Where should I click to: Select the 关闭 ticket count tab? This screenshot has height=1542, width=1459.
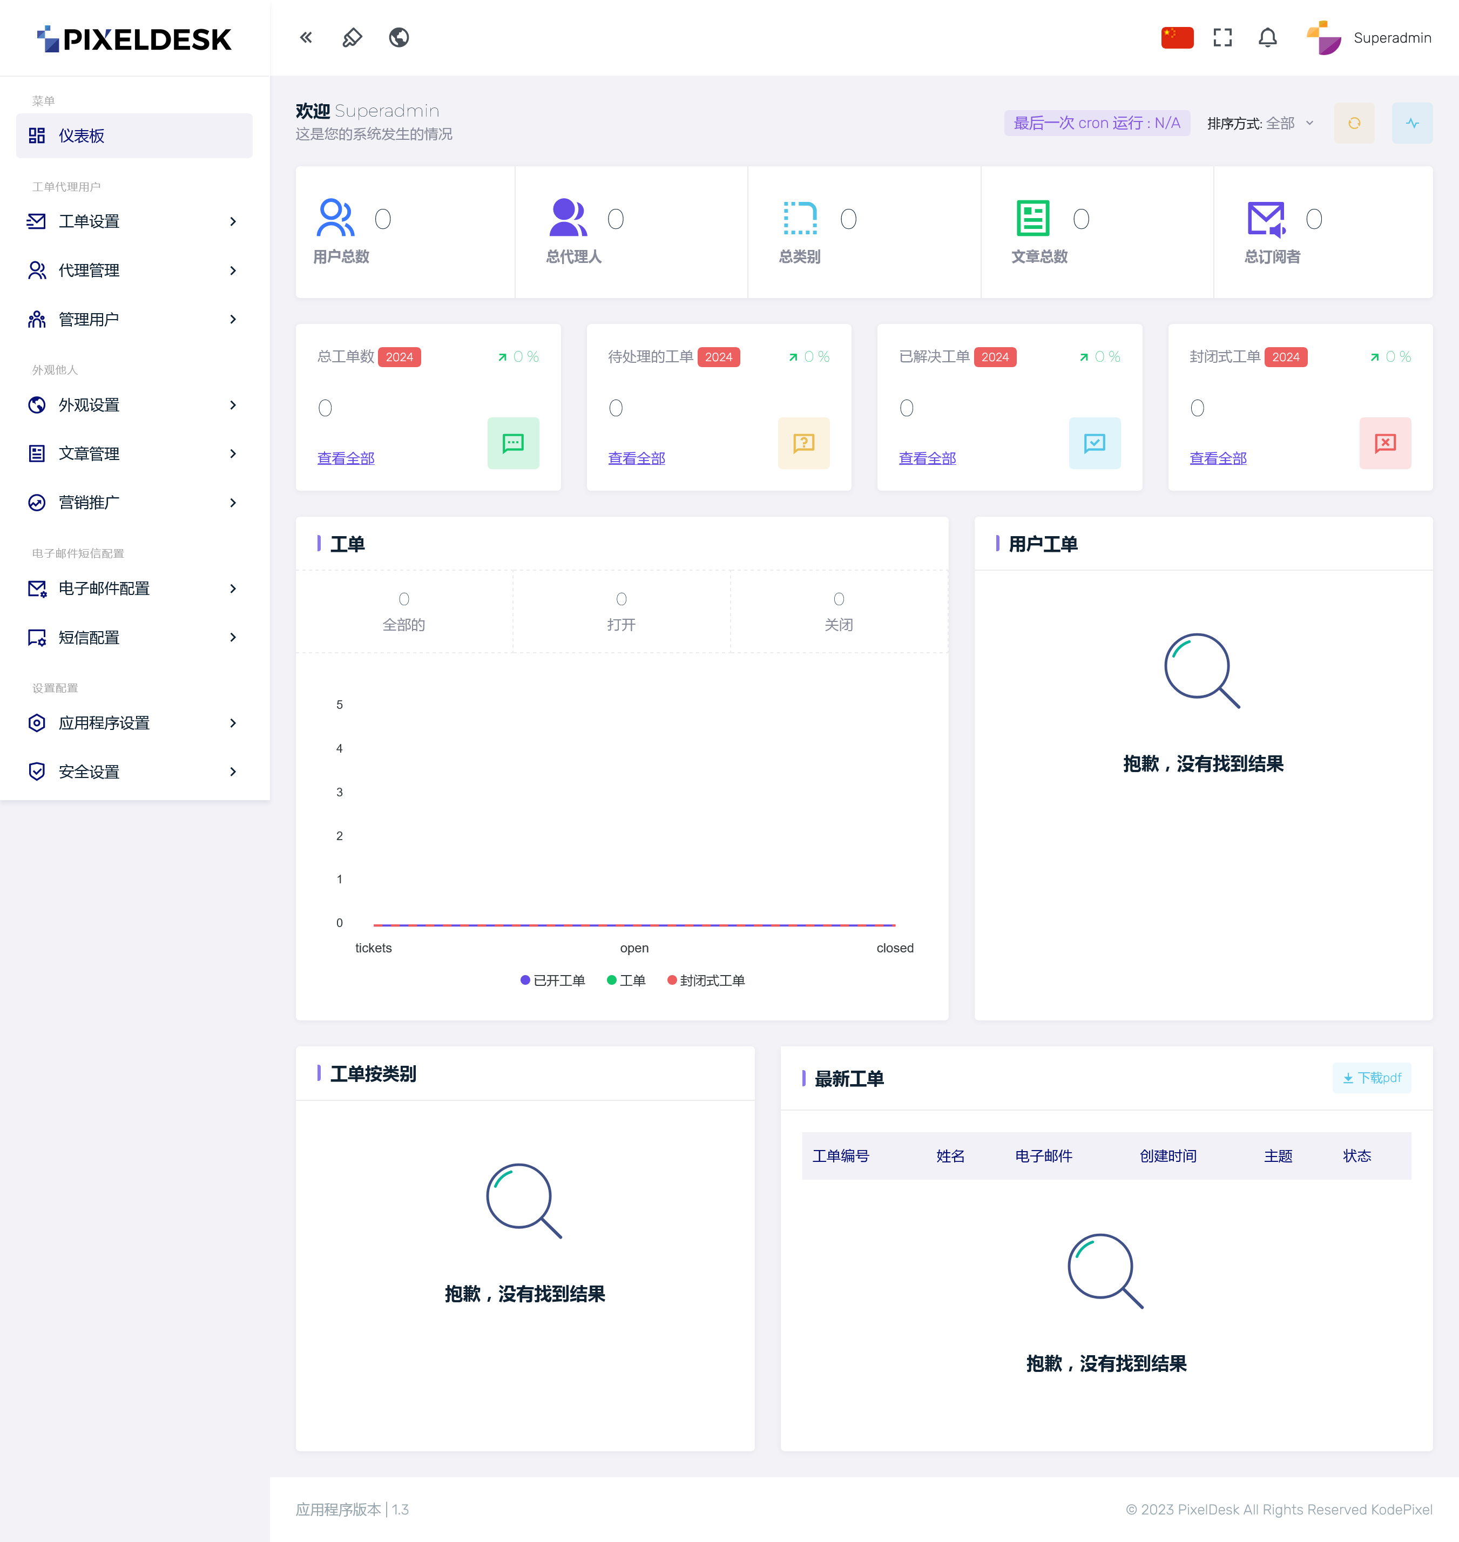coord(839,612)
